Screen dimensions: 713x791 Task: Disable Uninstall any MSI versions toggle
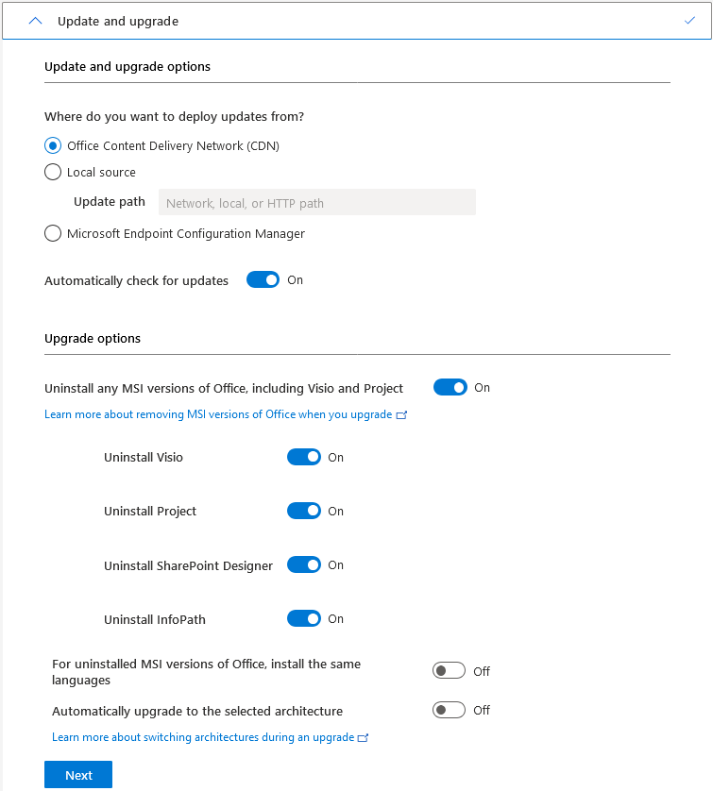(450, 388)
